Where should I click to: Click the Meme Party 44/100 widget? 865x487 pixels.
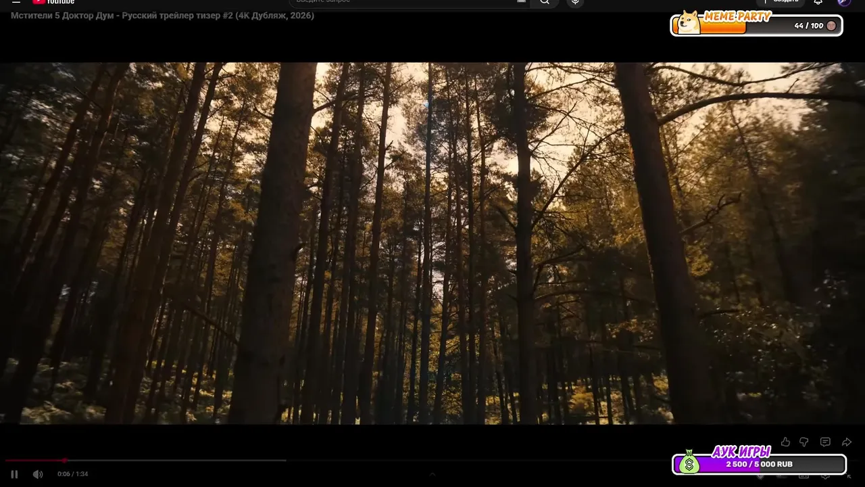[x=757, y=24]
